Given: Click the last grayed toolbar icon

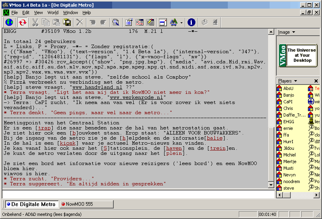Looking at the screenshot, I should tap(215, 22).
